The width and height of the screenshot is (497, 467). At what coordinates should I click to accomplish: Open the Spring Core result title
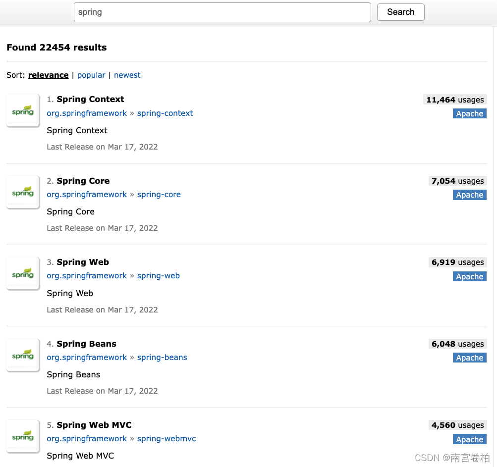tap(83, 181)
